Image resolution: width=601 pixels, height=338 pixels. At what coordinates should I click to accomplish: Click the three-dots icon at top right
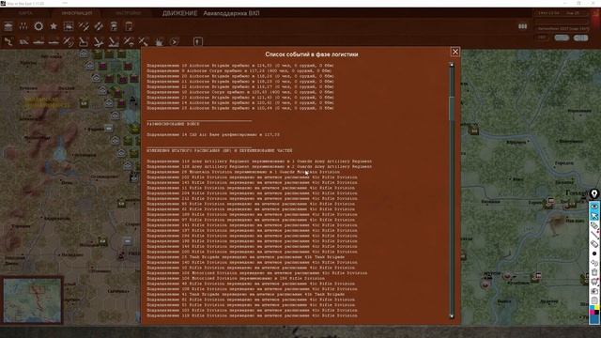pos(522,26)
